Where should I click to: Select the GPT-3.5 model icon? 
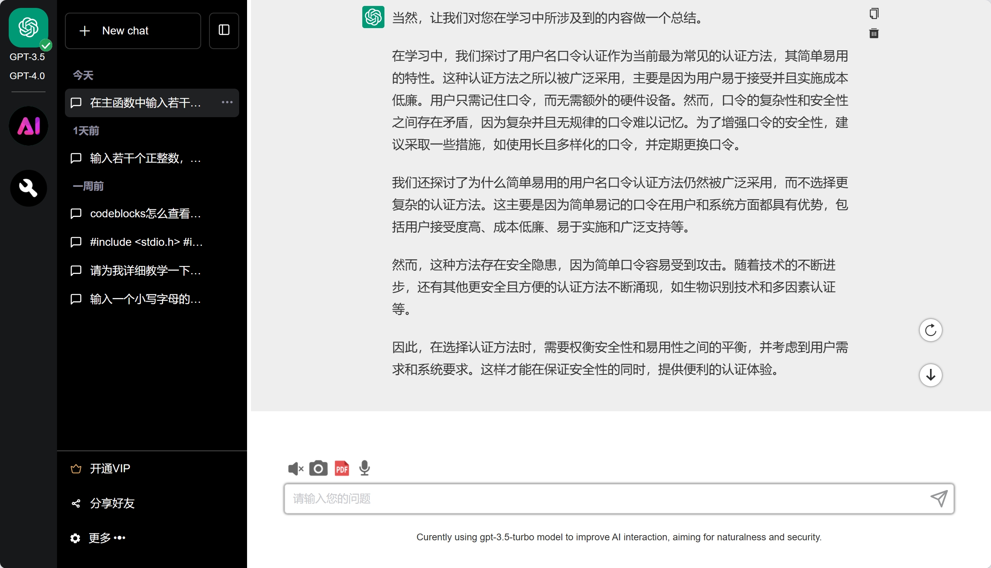pos(28,28)
